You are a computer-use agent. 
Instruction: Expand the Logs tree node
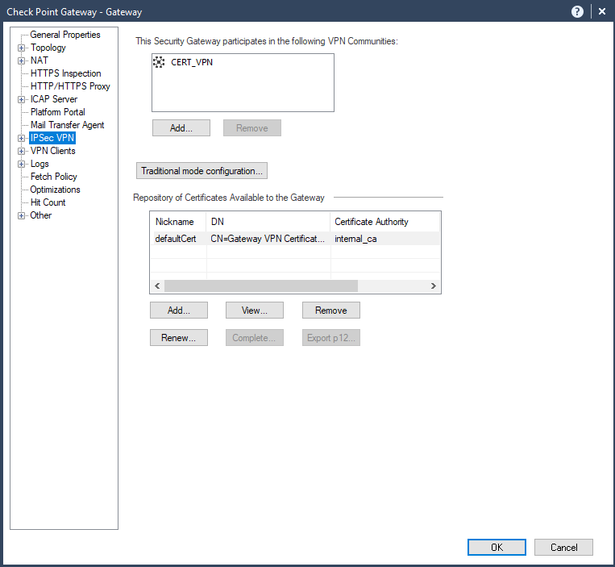pos(22,164)
